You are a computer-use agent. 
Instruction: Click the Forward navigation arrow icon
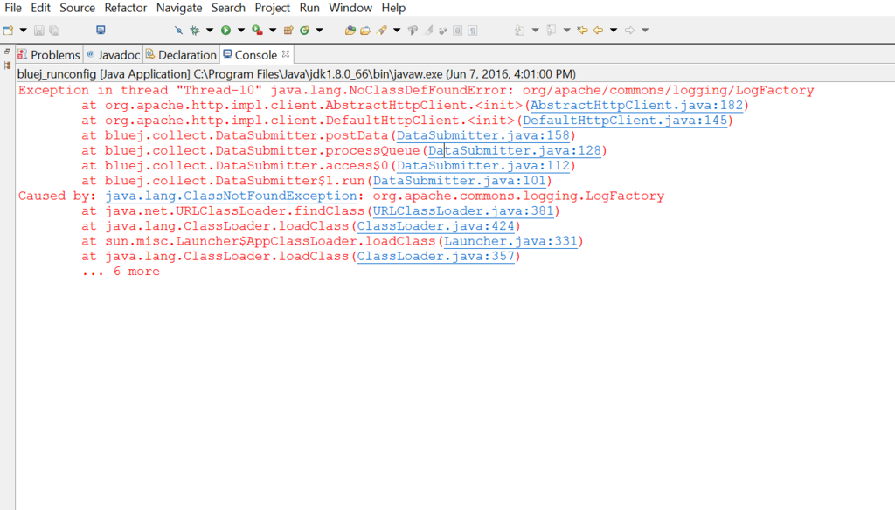[629, 31]
